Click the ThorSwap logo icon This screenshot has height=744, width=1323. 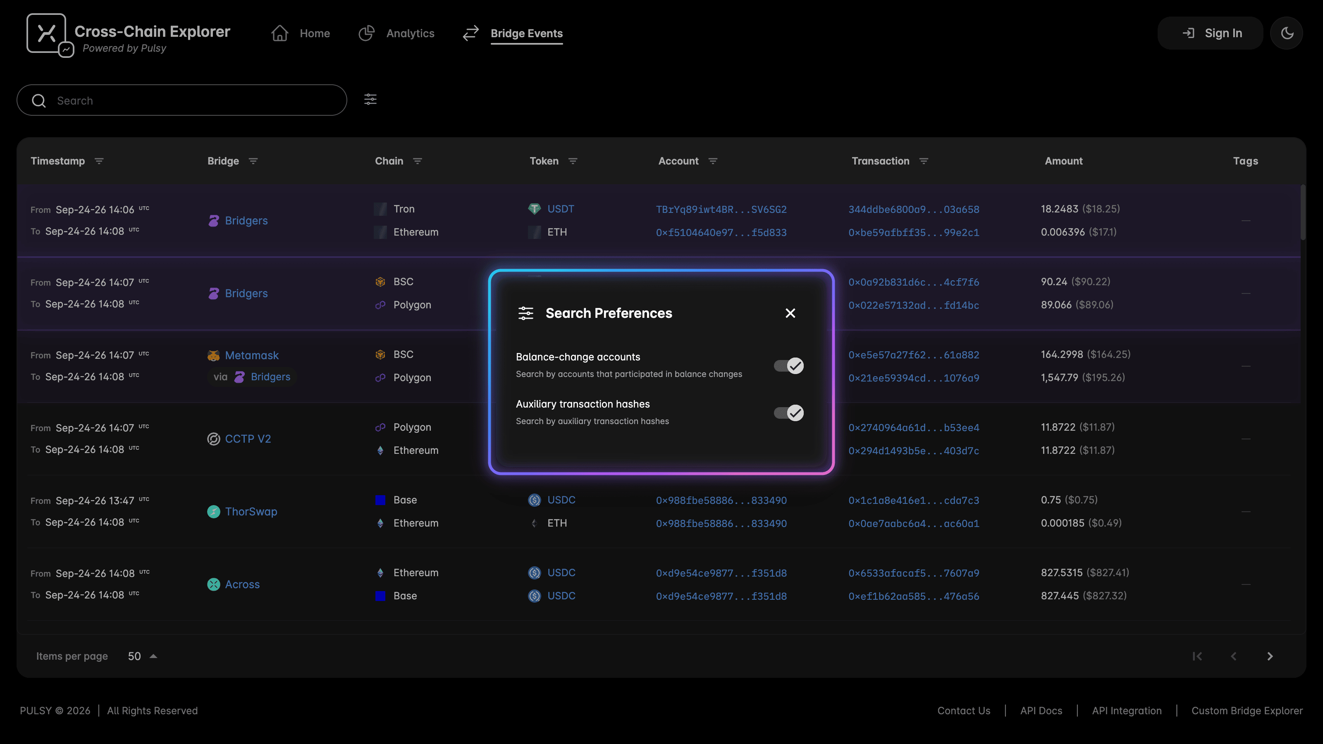(x=214, y=512)
